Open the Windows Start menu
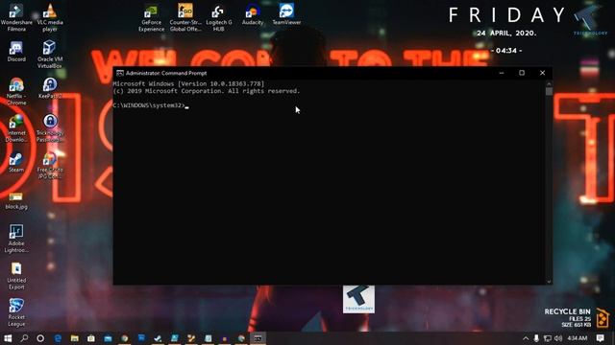 pyautogui.click(x=8, y=338)
